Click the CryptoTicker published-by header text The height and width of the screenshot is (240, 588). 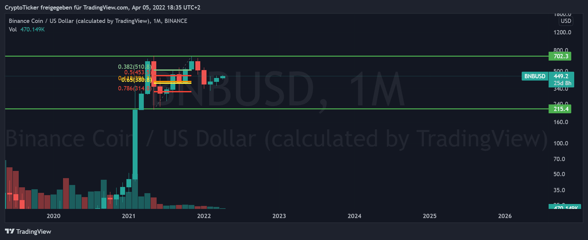[x=102, y=8]
